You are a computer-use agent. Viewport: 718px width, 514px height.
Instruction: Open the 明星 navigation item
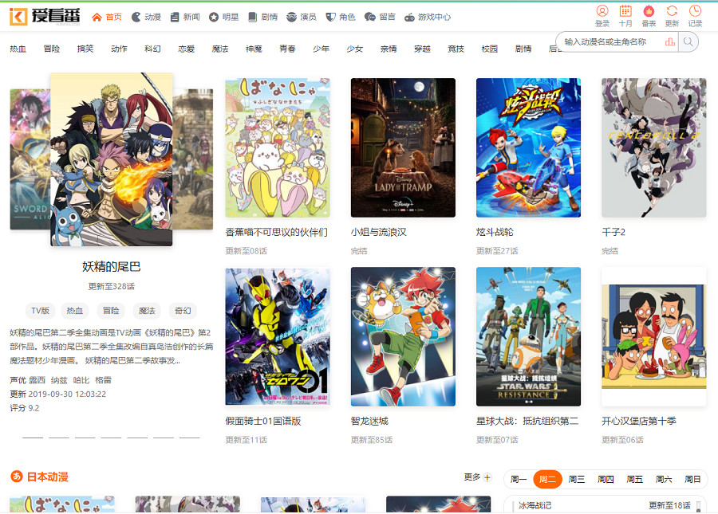tap(224, 17)
